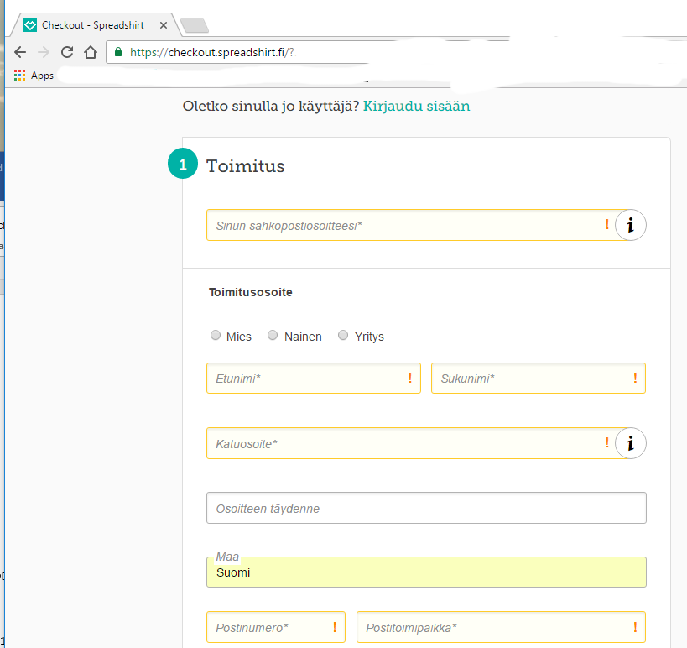
Task: Click the email field info icon
Action: coord(630,225)
